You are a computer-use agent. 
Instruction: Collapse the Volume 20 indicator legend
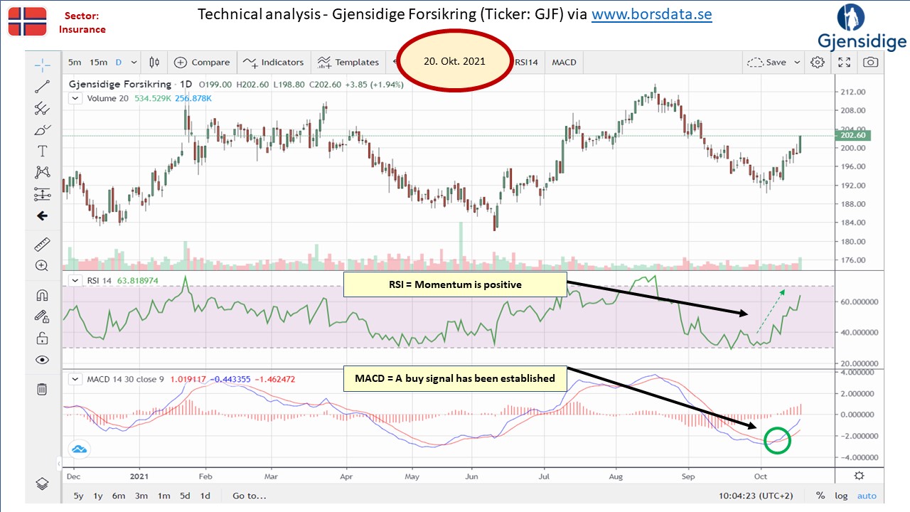tap(75, 98)
